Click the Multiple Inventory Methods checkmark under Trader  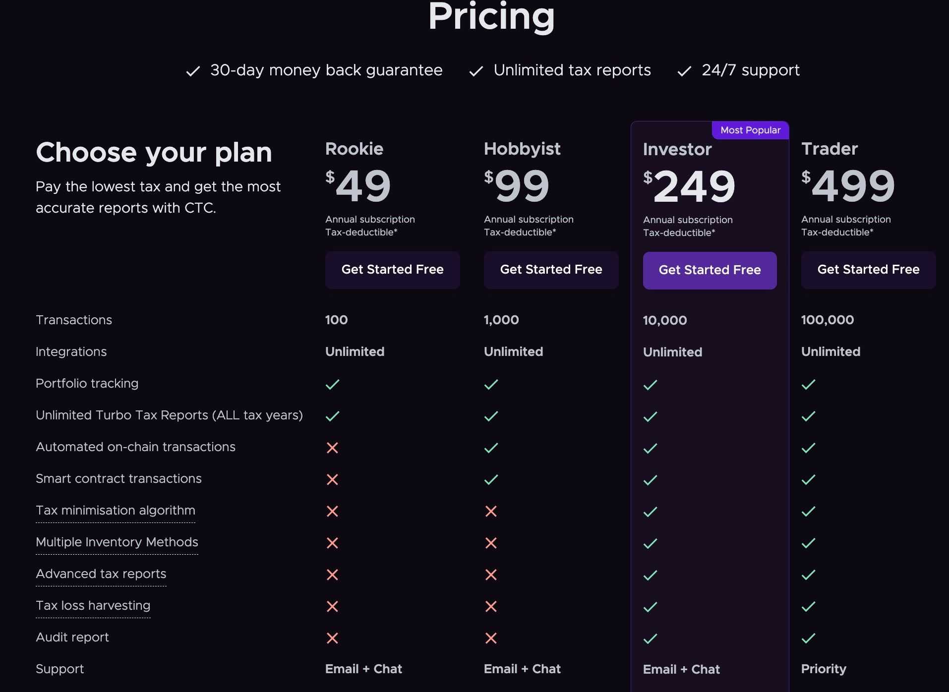pos(808,543)
